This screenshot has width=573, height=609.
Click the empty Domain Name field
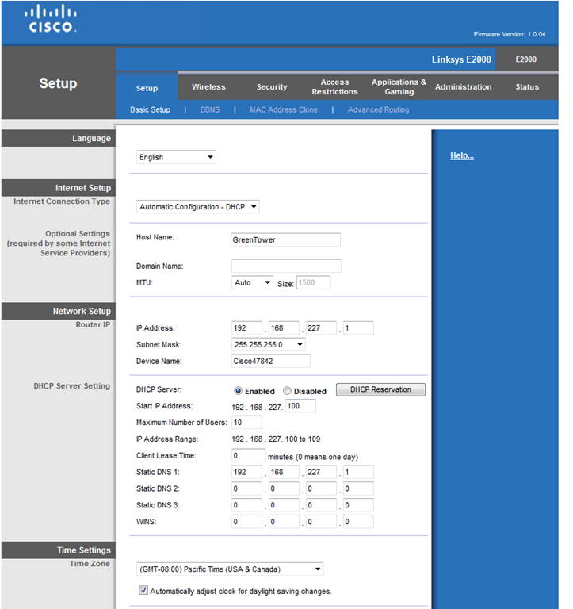tap(286, 266)
